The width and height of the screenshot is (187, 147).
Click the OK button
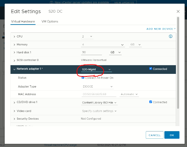pyautogui.click(x=172, y=135)
